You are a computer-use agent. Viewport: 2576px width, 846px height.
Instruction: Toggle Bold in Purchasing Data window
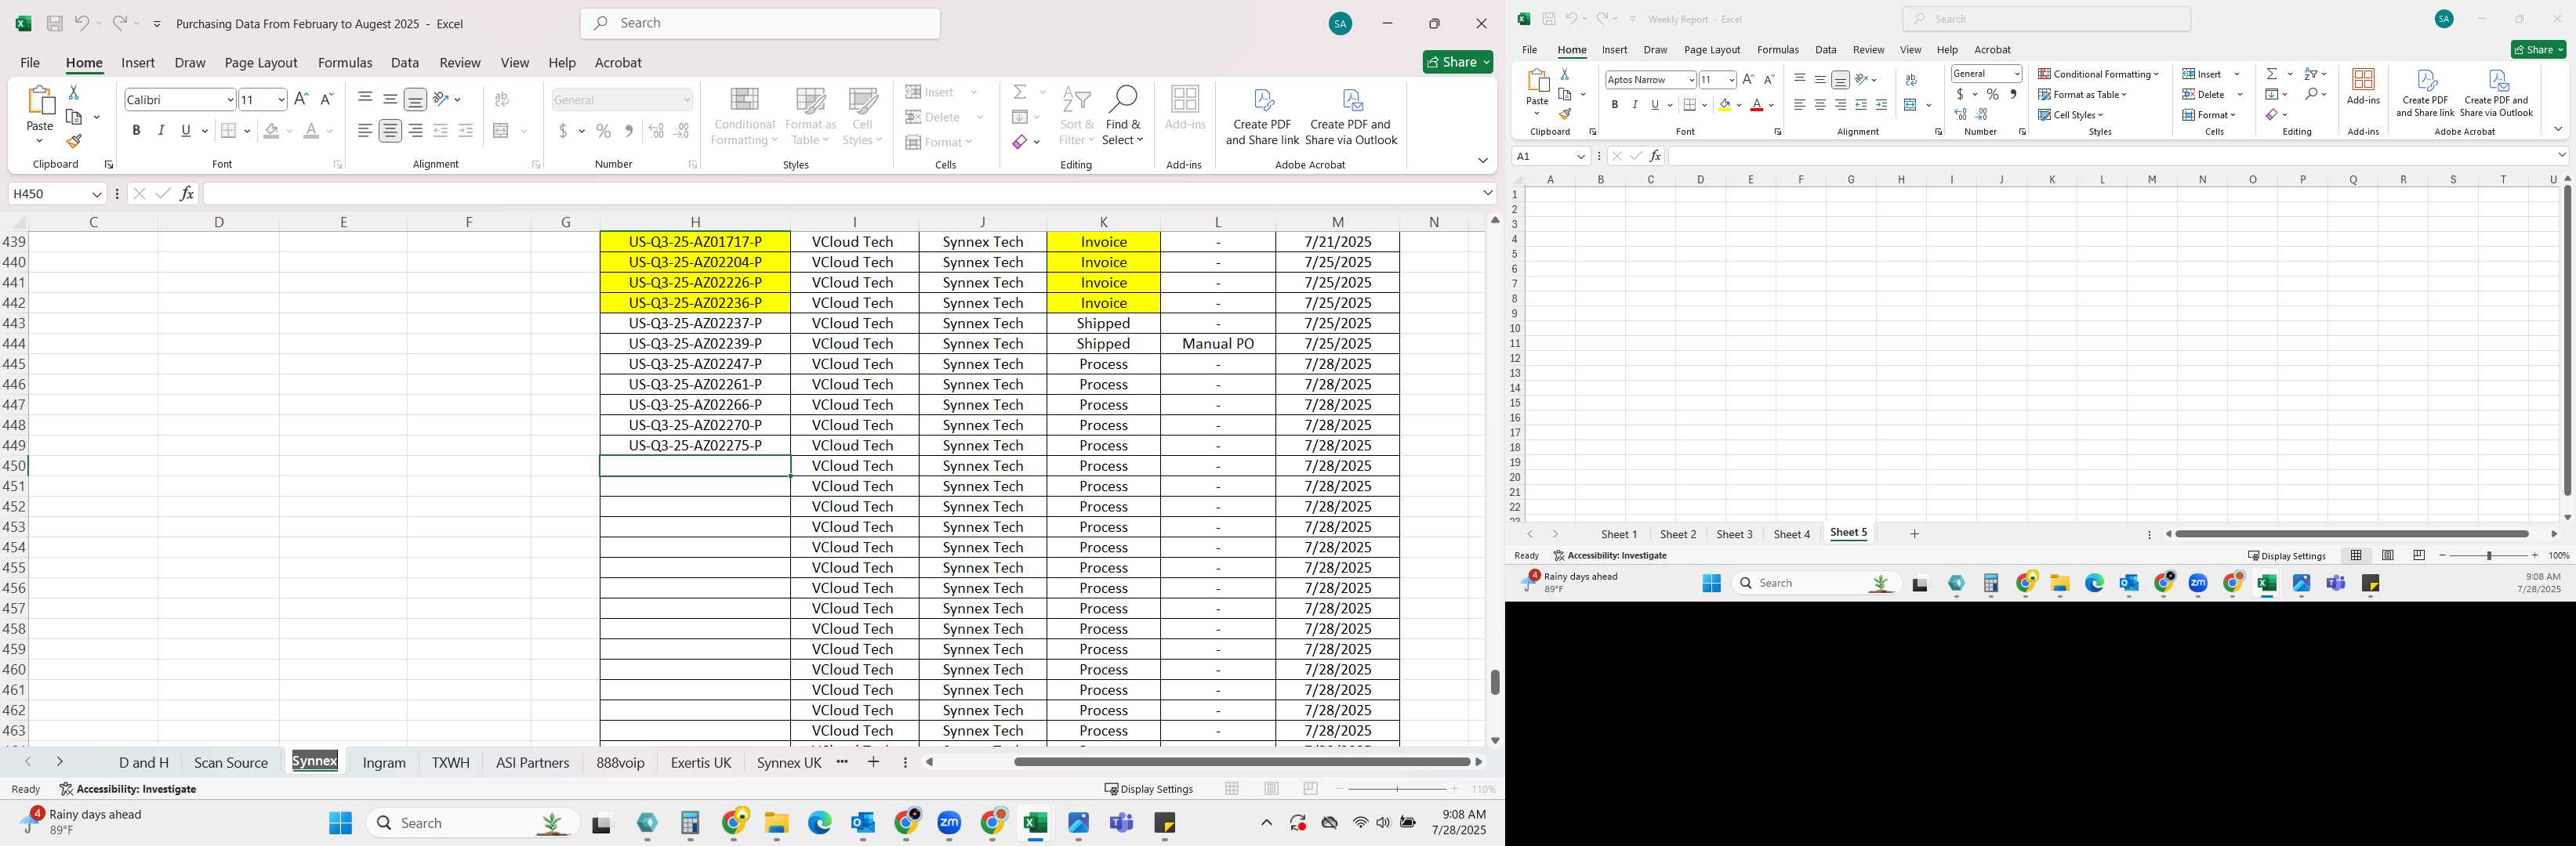(136, 131)
